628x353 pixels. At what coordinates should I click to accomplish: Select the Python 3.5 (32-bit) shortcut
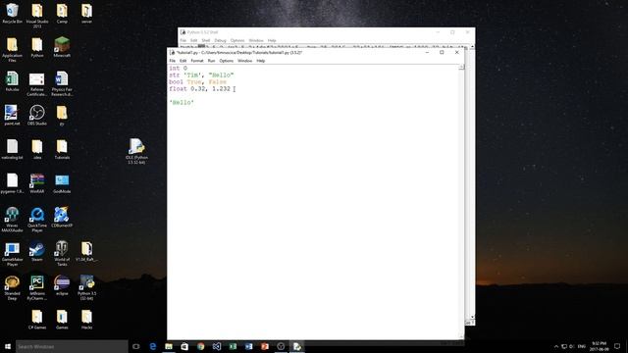[x=86, y=287]
